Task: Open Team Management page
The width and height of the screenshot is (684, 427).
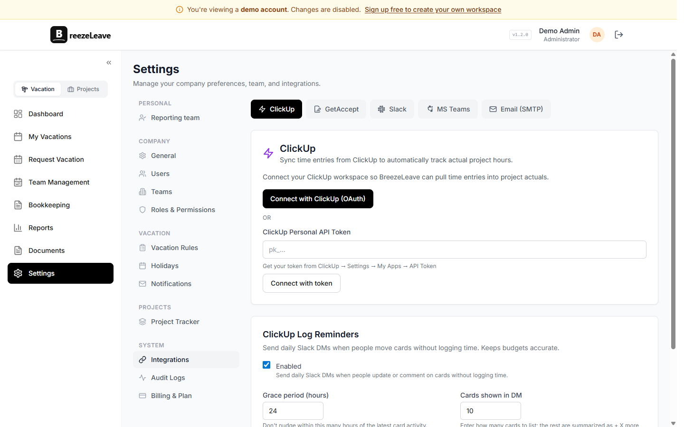Action: [x=60, y=182]
